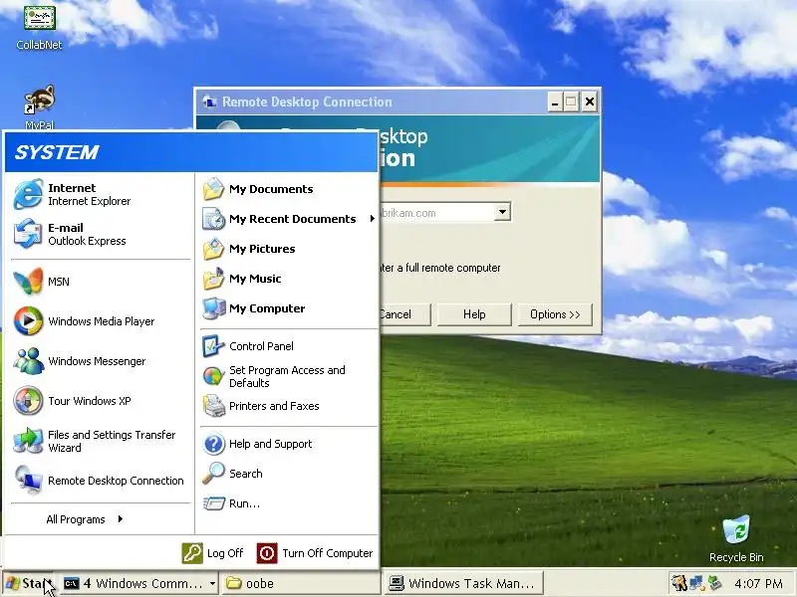Image resolution: width=797 pixels, height=597 pixels.
Task: Open My Documents folder icon
Action: (x=213, y=189)
